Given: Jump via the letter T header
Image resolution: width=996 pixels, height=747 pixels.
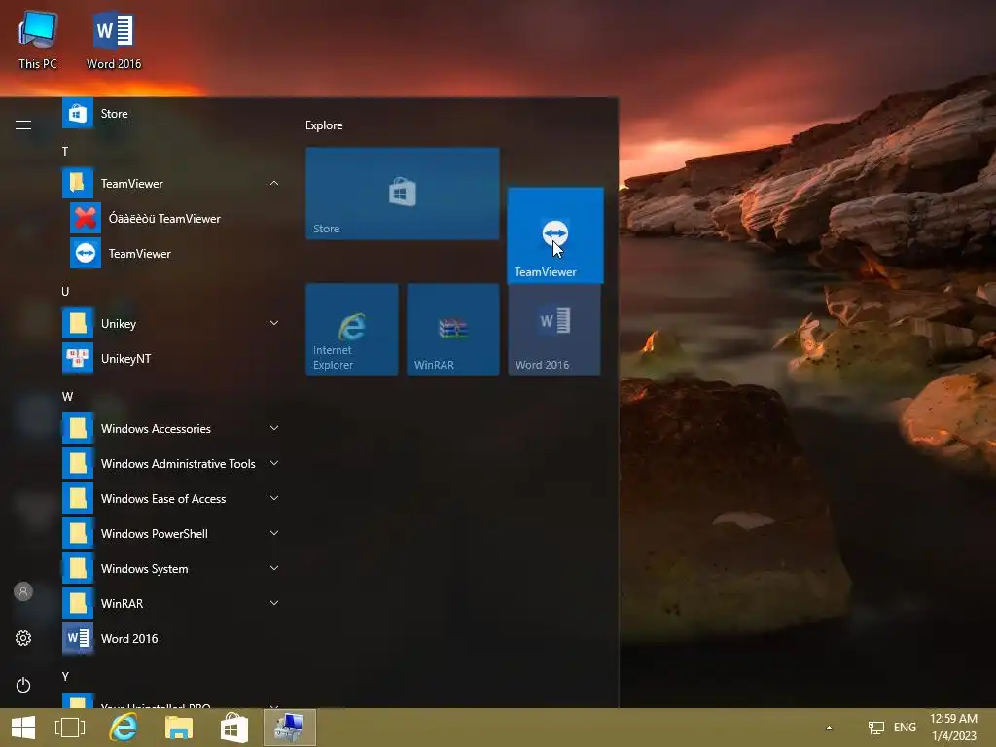Looking at the screenshot, I should point(65,151).
